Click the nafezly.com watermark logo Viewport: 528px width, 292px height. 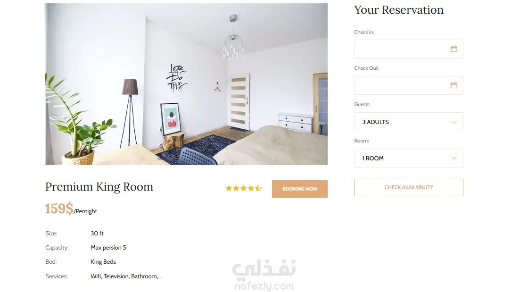264,275
